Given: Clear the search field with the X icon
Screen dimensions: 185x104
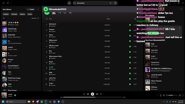Looking at the screenshot, I should pos(110,3).
